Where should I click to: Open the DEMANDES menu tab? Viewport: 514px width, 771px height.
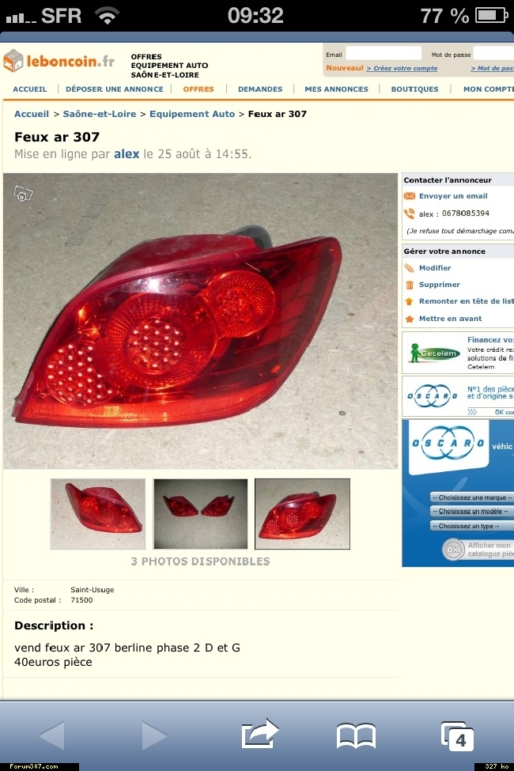260,89
